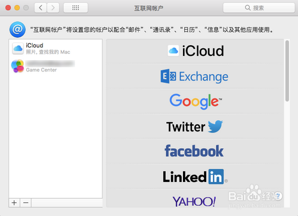Go back with the left arrow
298x216 pixels.
(41, 8)
